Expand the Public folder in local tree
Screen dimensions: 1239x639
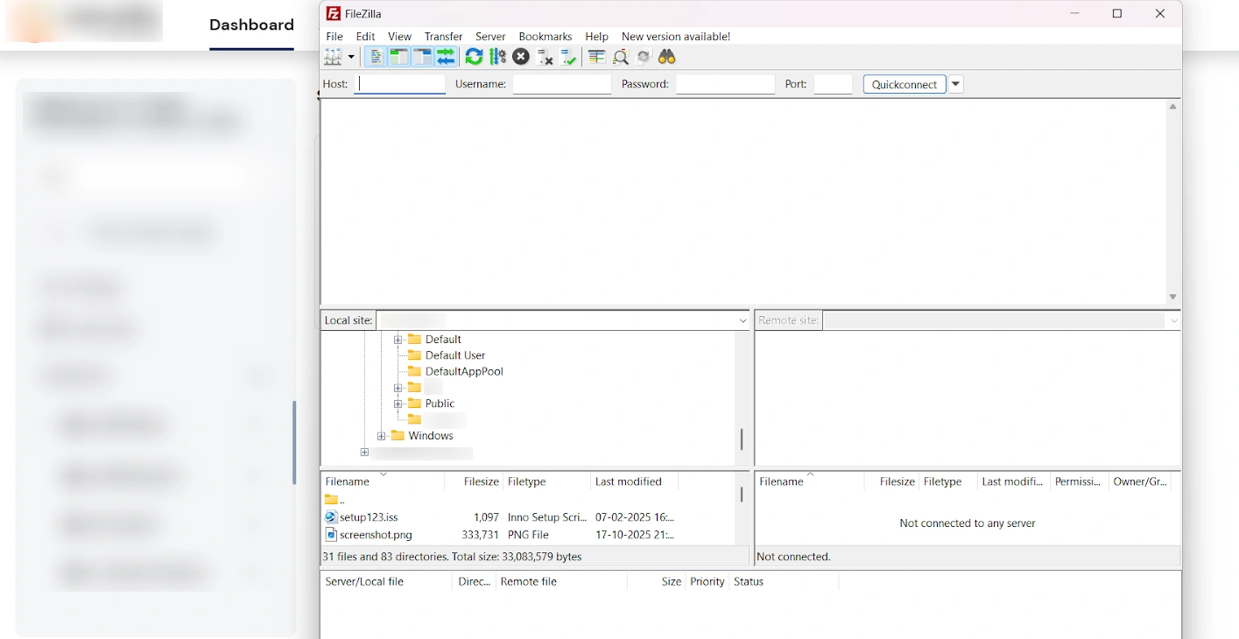pyautogui.click(x=398, y=404)
